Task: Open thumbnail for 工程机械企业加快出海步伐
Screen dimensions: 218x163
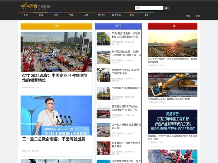Action: 104,93
